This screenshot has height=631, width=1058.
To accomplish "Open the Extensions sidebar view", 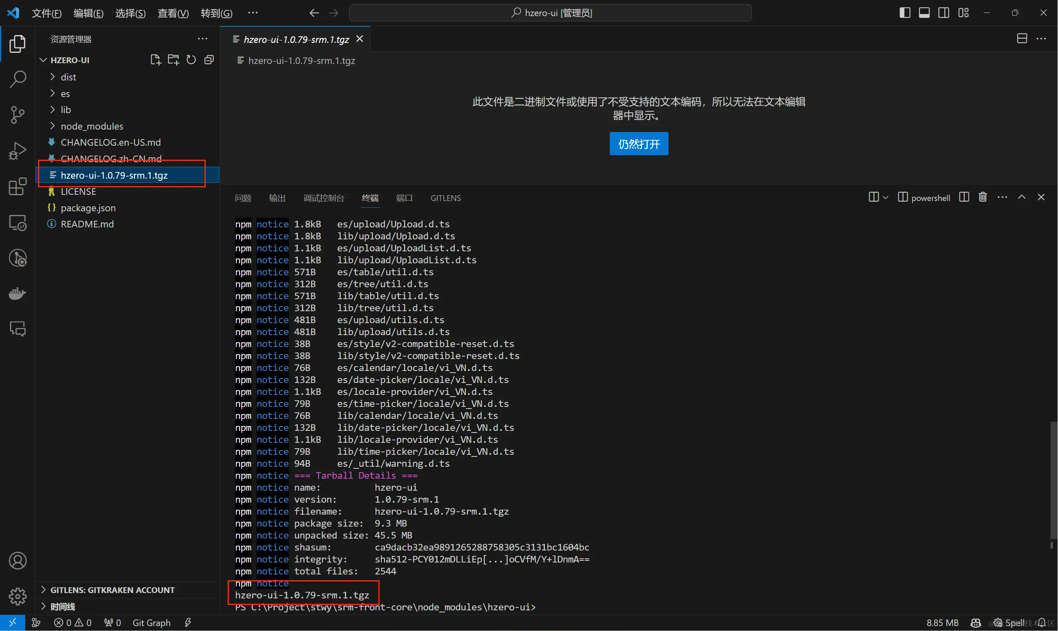I will click(x=17, y=187).
